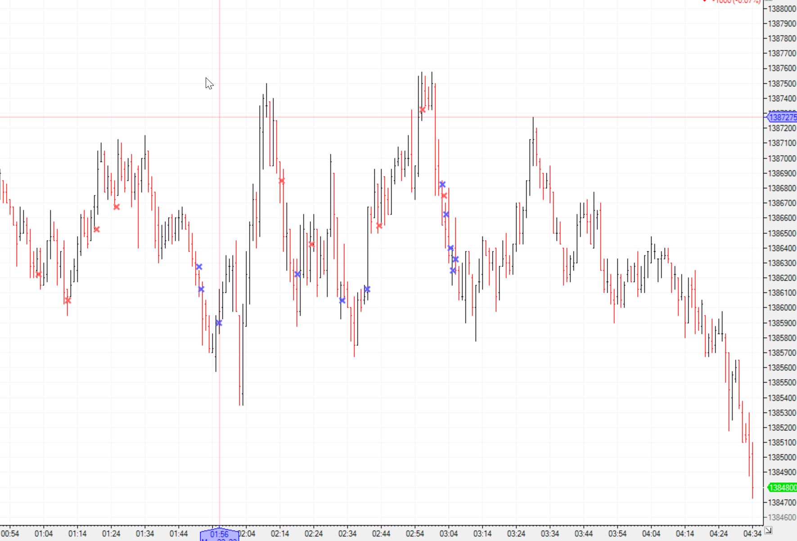Screen dimensions: 797x541
Task: Click time axis label 04:04
Action: click(x=651, y=534)
